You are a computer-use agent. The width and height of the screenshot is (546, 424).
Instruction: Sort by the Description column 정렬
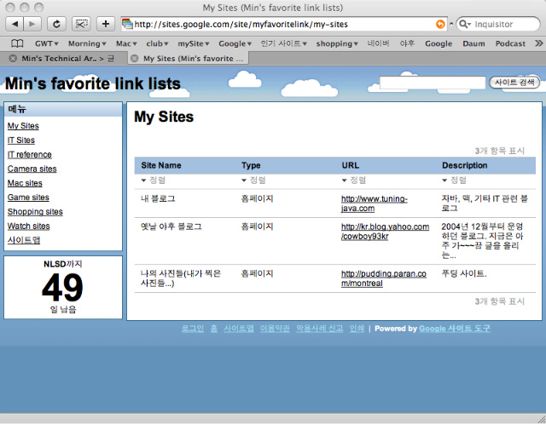454,180
